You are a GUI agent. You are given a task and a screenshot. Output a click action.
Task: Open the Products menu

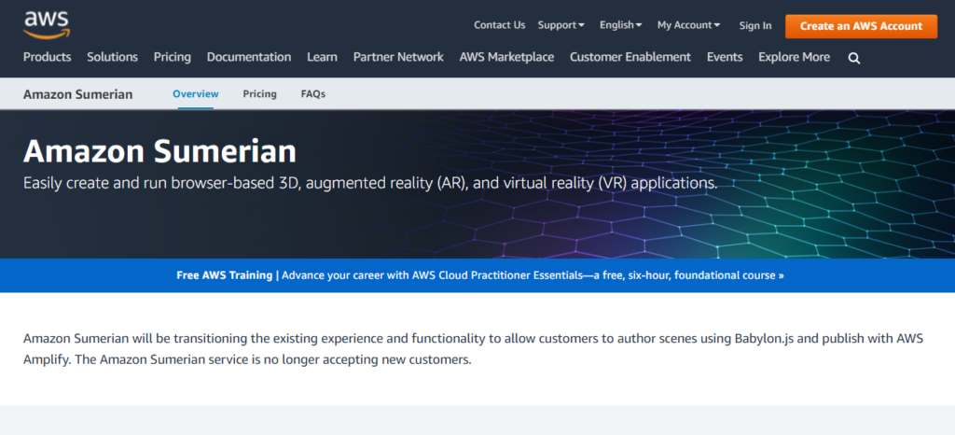[47, 57]
